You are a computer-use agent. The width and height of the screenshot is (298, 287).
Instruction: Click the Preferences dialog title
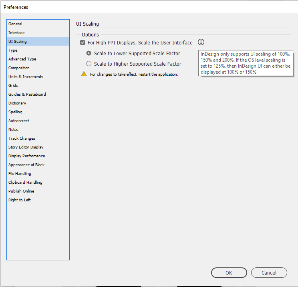tap(16, 7)
